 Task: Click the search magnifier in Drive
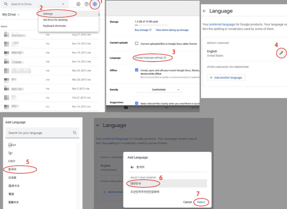coord(6,4)
